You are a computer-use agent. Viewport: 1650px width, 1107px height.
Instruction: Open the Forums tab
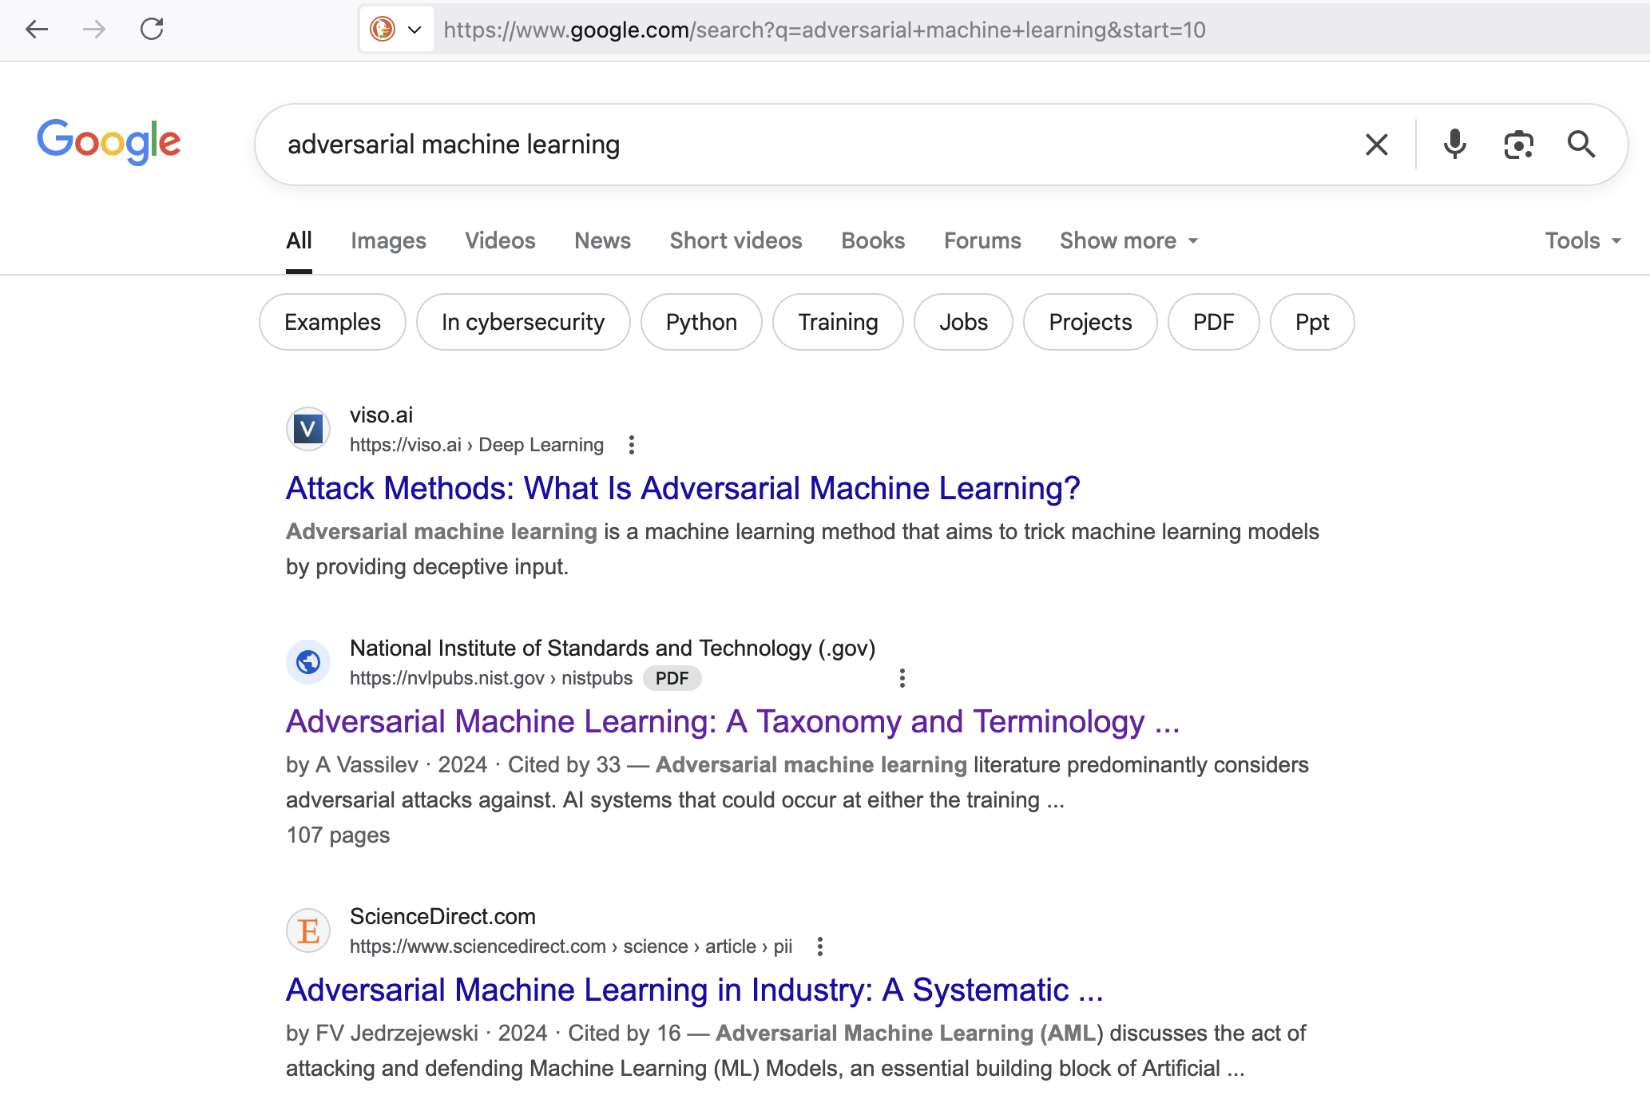(982, 240)
